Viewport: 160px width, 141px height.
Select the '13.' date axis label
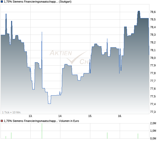pyautogui.click(x=30, y=116)
